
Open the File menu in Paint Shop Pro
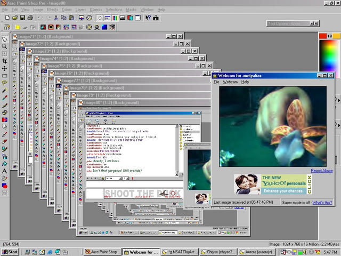(5, 10)
